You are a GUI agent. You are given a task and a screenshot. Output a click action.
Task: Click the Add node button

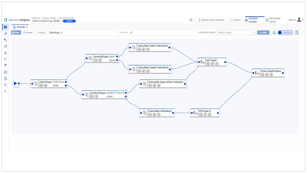[x=263, y=33]
